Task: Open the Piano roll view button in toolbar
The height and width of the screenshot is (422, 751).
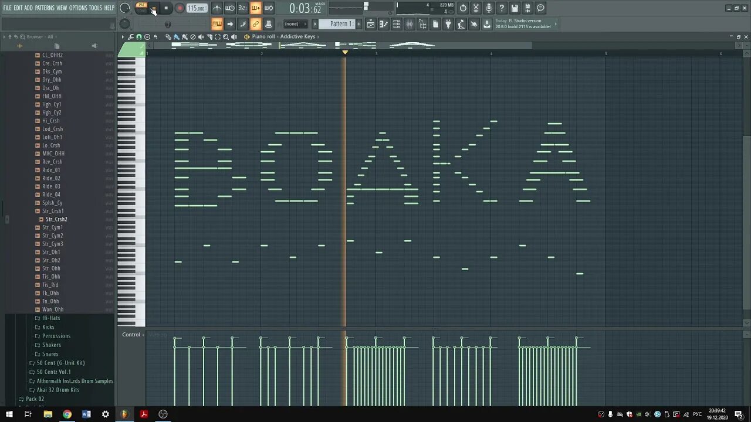Action: (384, 24)
